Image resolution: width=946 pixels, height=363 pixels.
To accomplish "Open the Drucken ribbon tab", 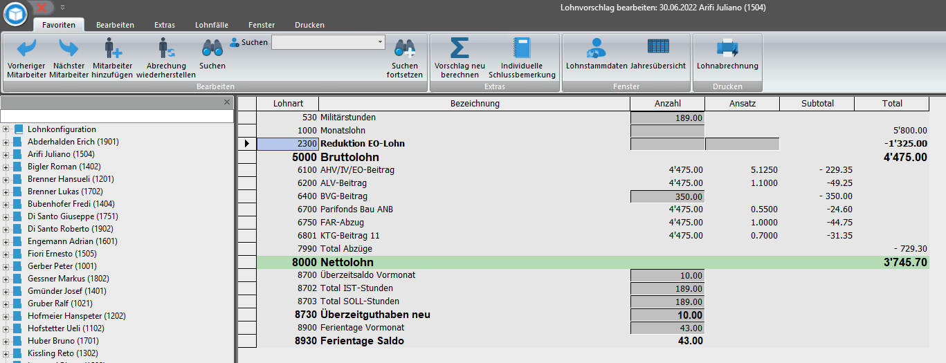I will point(309,25).
